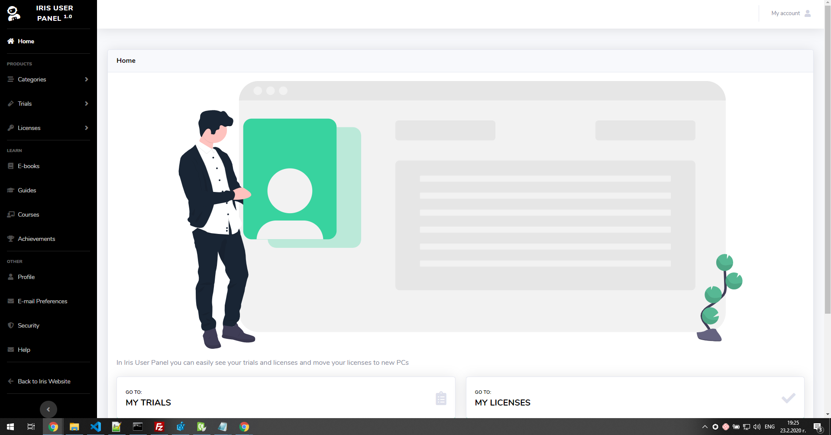Click the E-mail Preferences envelope icon

point(11,301)
